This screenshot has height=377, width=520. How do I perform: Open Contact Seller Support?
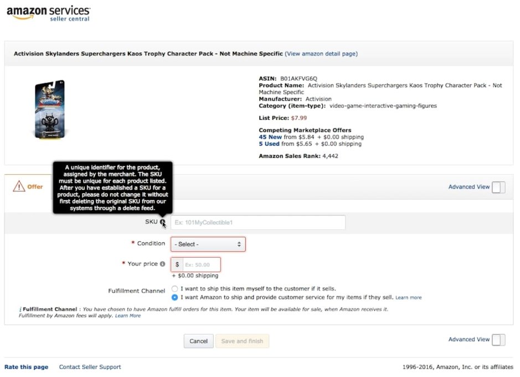coord(90,367)
